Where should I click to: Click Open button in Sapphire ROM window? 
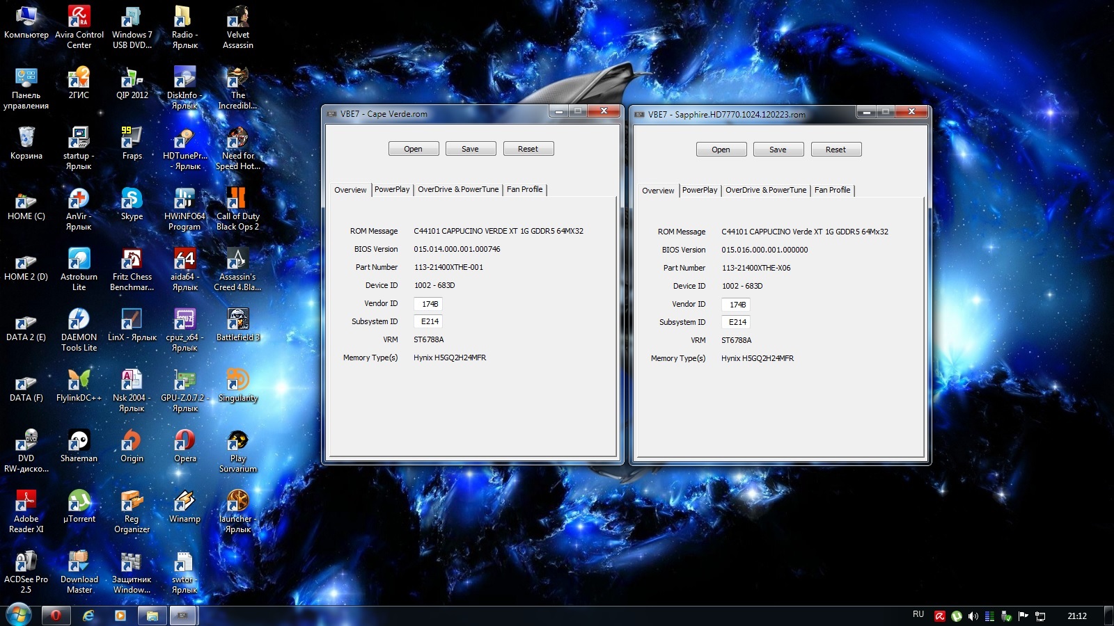pos(721,150)
